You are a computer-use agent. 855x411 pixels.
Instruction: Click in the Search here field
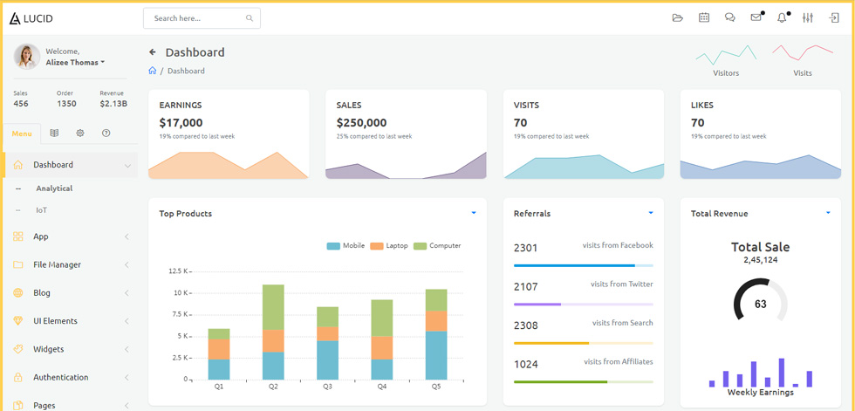pyautogui.click(x=202, y=18)
